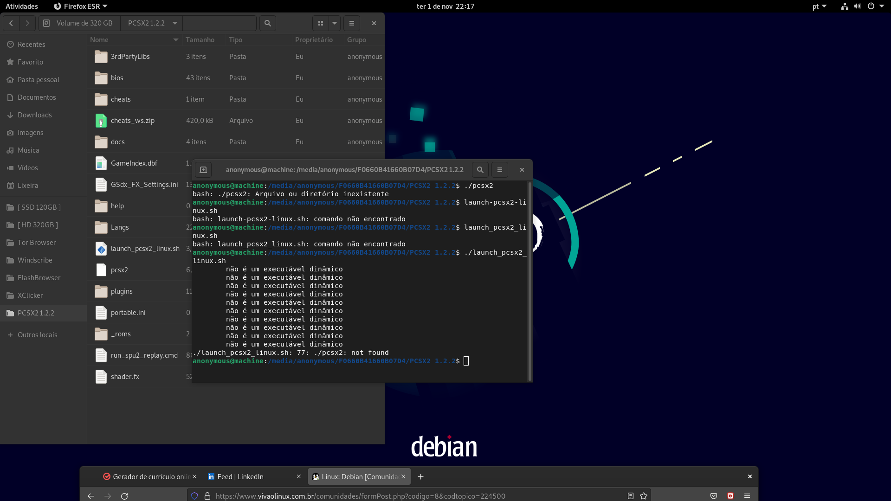The image size is (891, 501).
Task: Switch to Feed | LinkedIn tab
Action: [254, 477]
